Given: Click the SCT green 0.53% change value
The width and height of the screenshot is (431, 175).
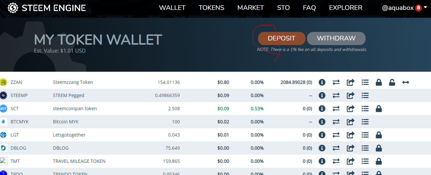Looking at the screenshot, I should coord(257,109).
